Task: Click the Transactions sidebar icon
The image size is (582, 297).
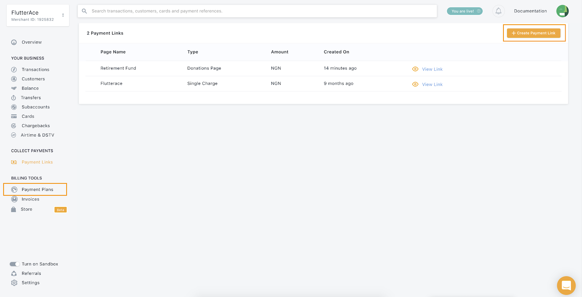Action: (14, 69)
